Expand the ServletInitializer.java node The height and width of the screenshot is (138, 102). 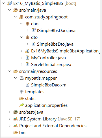(x=21, y=64)
